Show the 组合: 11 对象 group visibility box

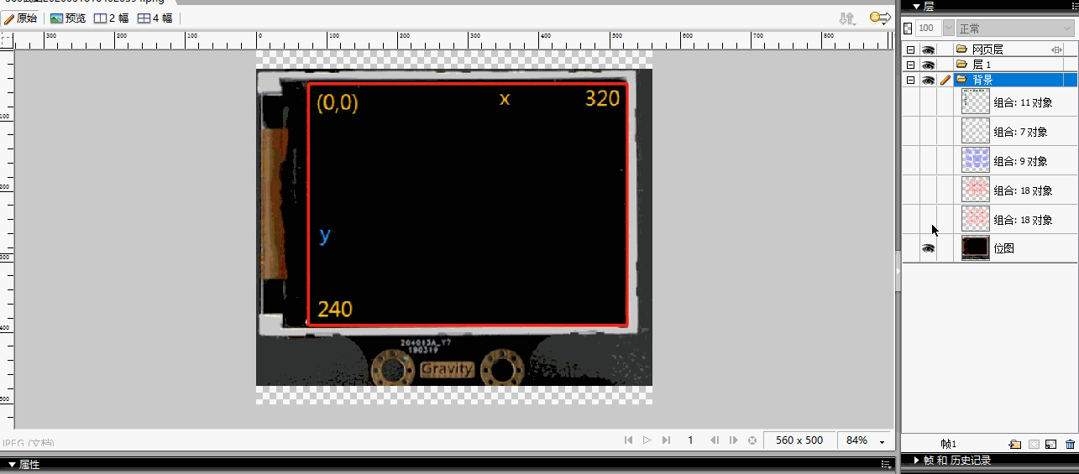tap(928, 102)
